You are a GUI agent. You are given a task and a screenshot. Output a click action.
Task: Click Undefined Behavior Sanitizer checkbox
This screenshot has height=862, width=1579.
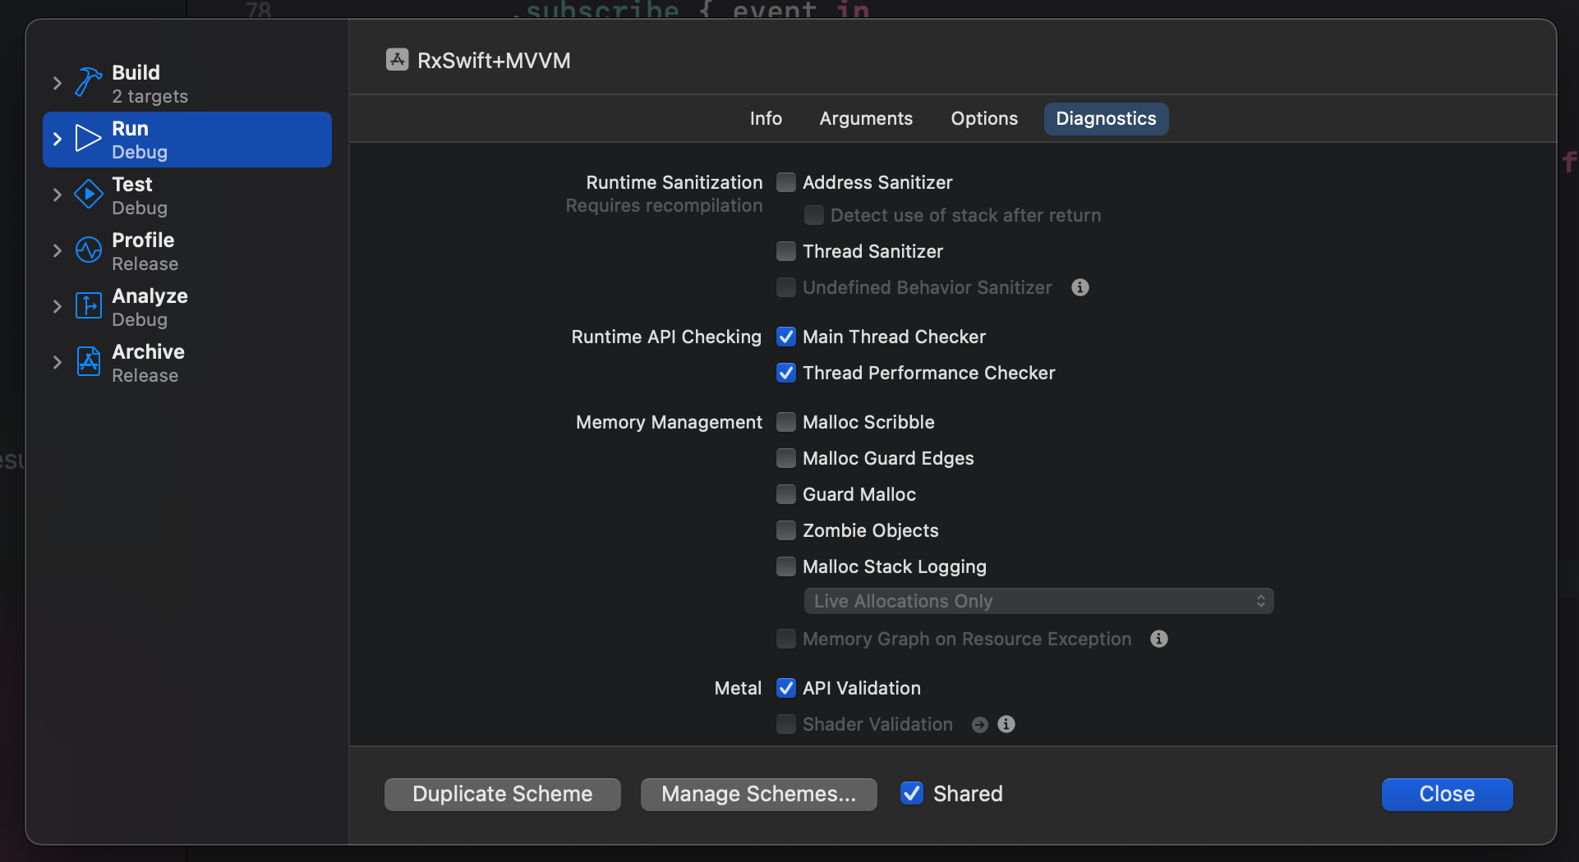click(x=786, y=287)
